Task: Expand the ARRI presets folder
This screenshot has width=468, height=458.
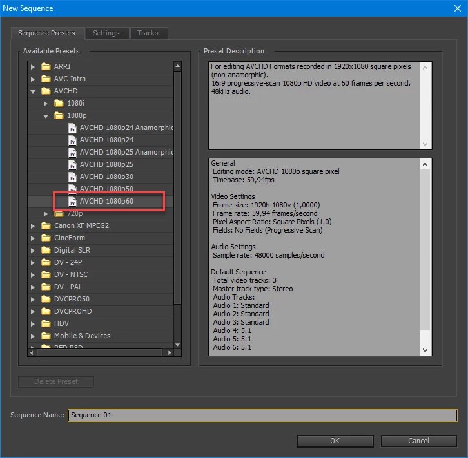Action: click(33, 67)
